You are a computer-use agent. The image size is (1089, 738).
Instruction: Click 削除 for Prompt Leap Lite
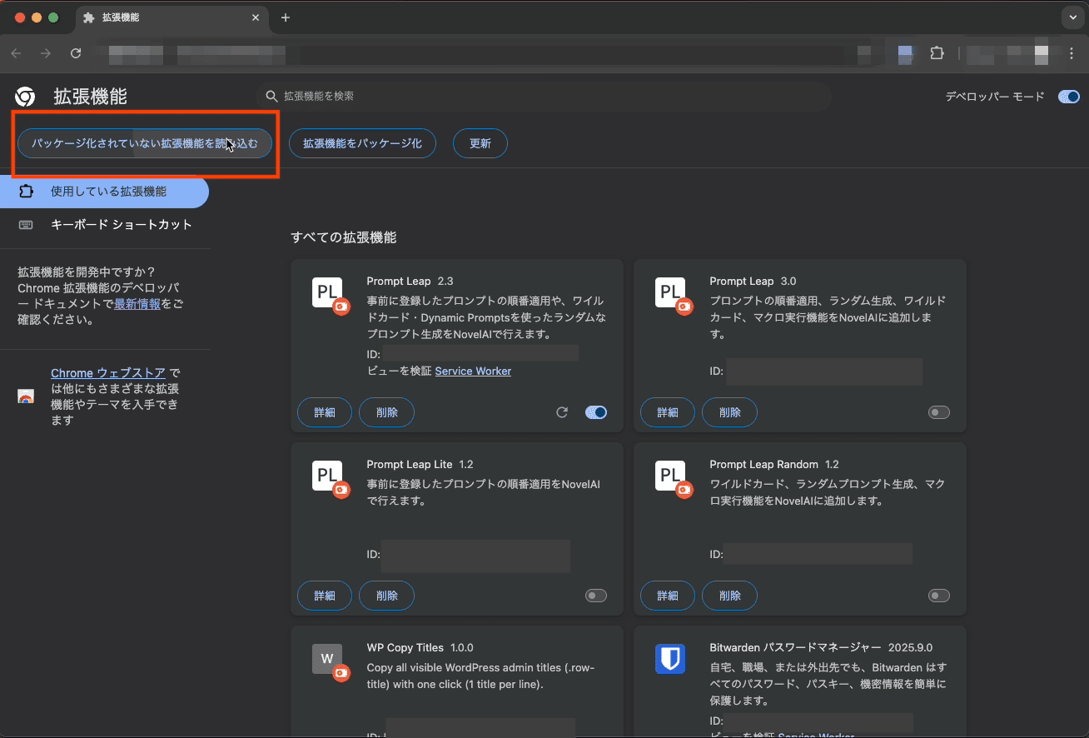pyautogui.click(x=387, y=596)
